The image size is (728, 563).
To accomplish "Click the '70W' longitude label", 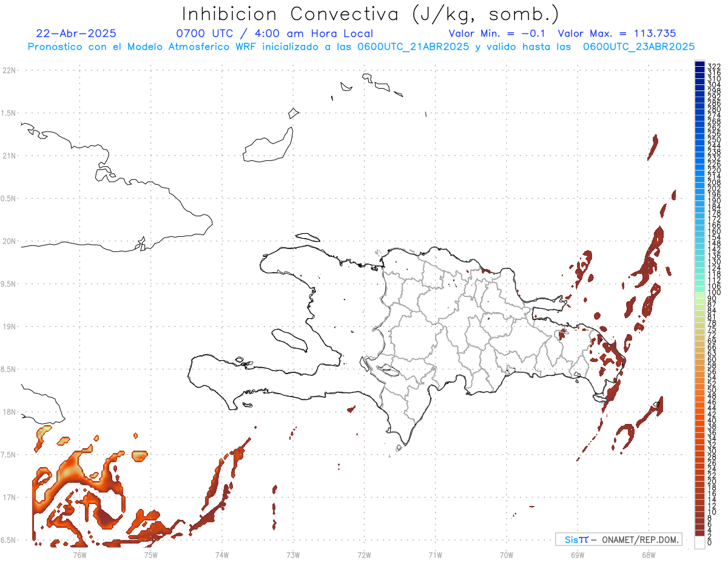I will pyautogui.click(x=507, y=554).
